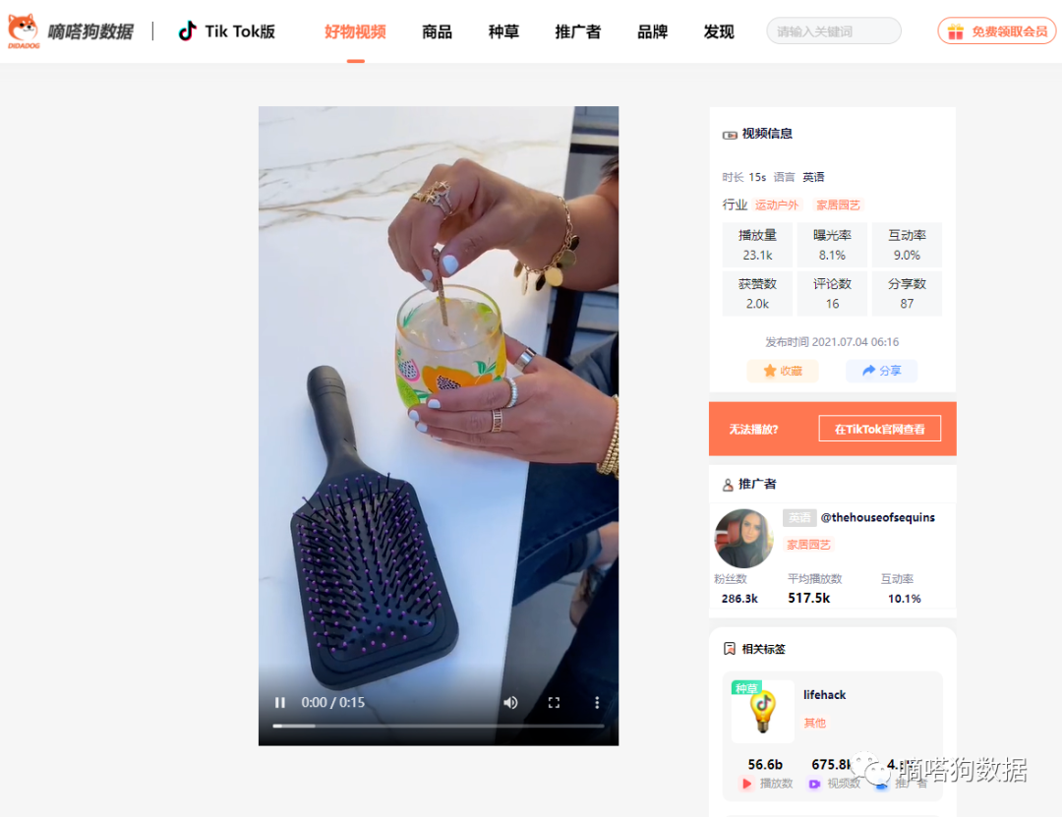Open the 发现 navigation item
This screenshot has height=817, width=1062.
coord(719,31)
